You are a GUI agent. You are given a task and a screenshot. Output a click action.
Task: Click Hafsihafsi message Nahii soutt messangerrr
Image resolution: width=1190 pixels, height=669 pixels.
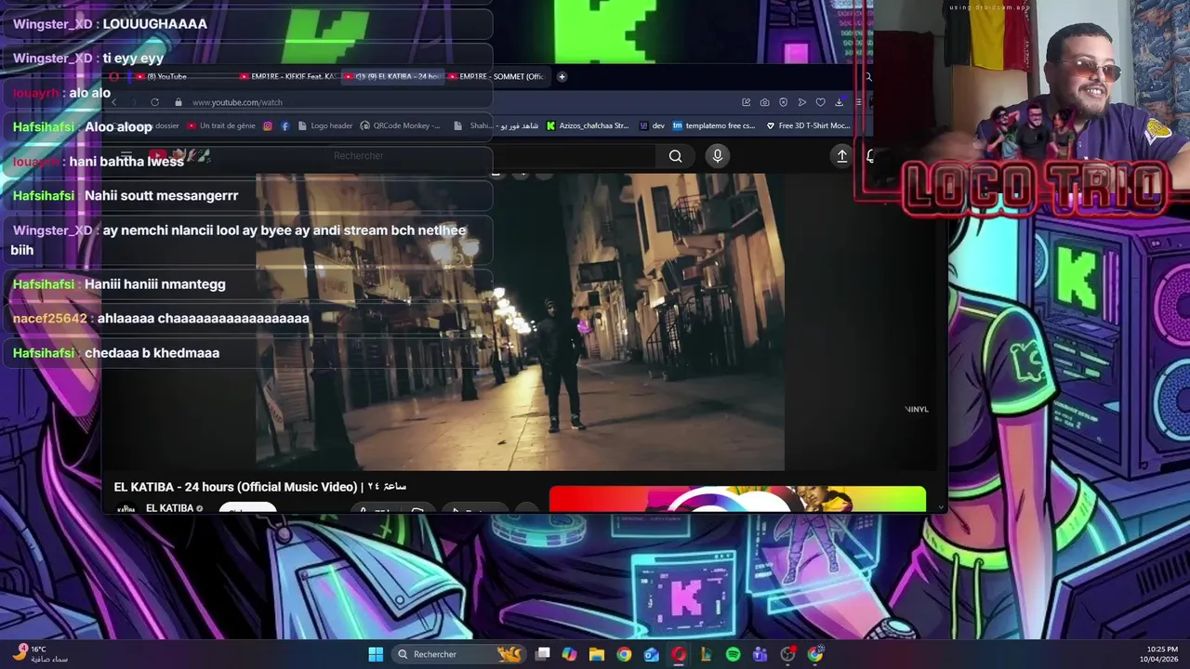[246, 196]
